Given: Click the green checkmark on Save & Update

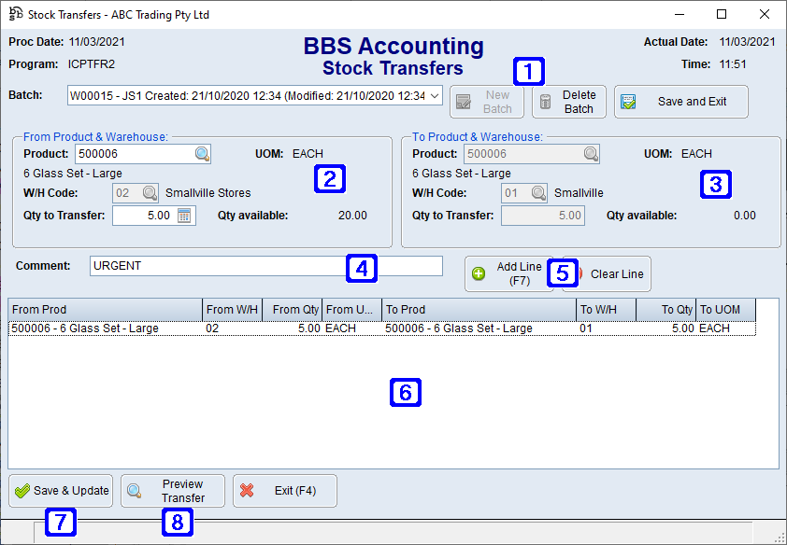Looking at the screenshot, I should [21, 490].
